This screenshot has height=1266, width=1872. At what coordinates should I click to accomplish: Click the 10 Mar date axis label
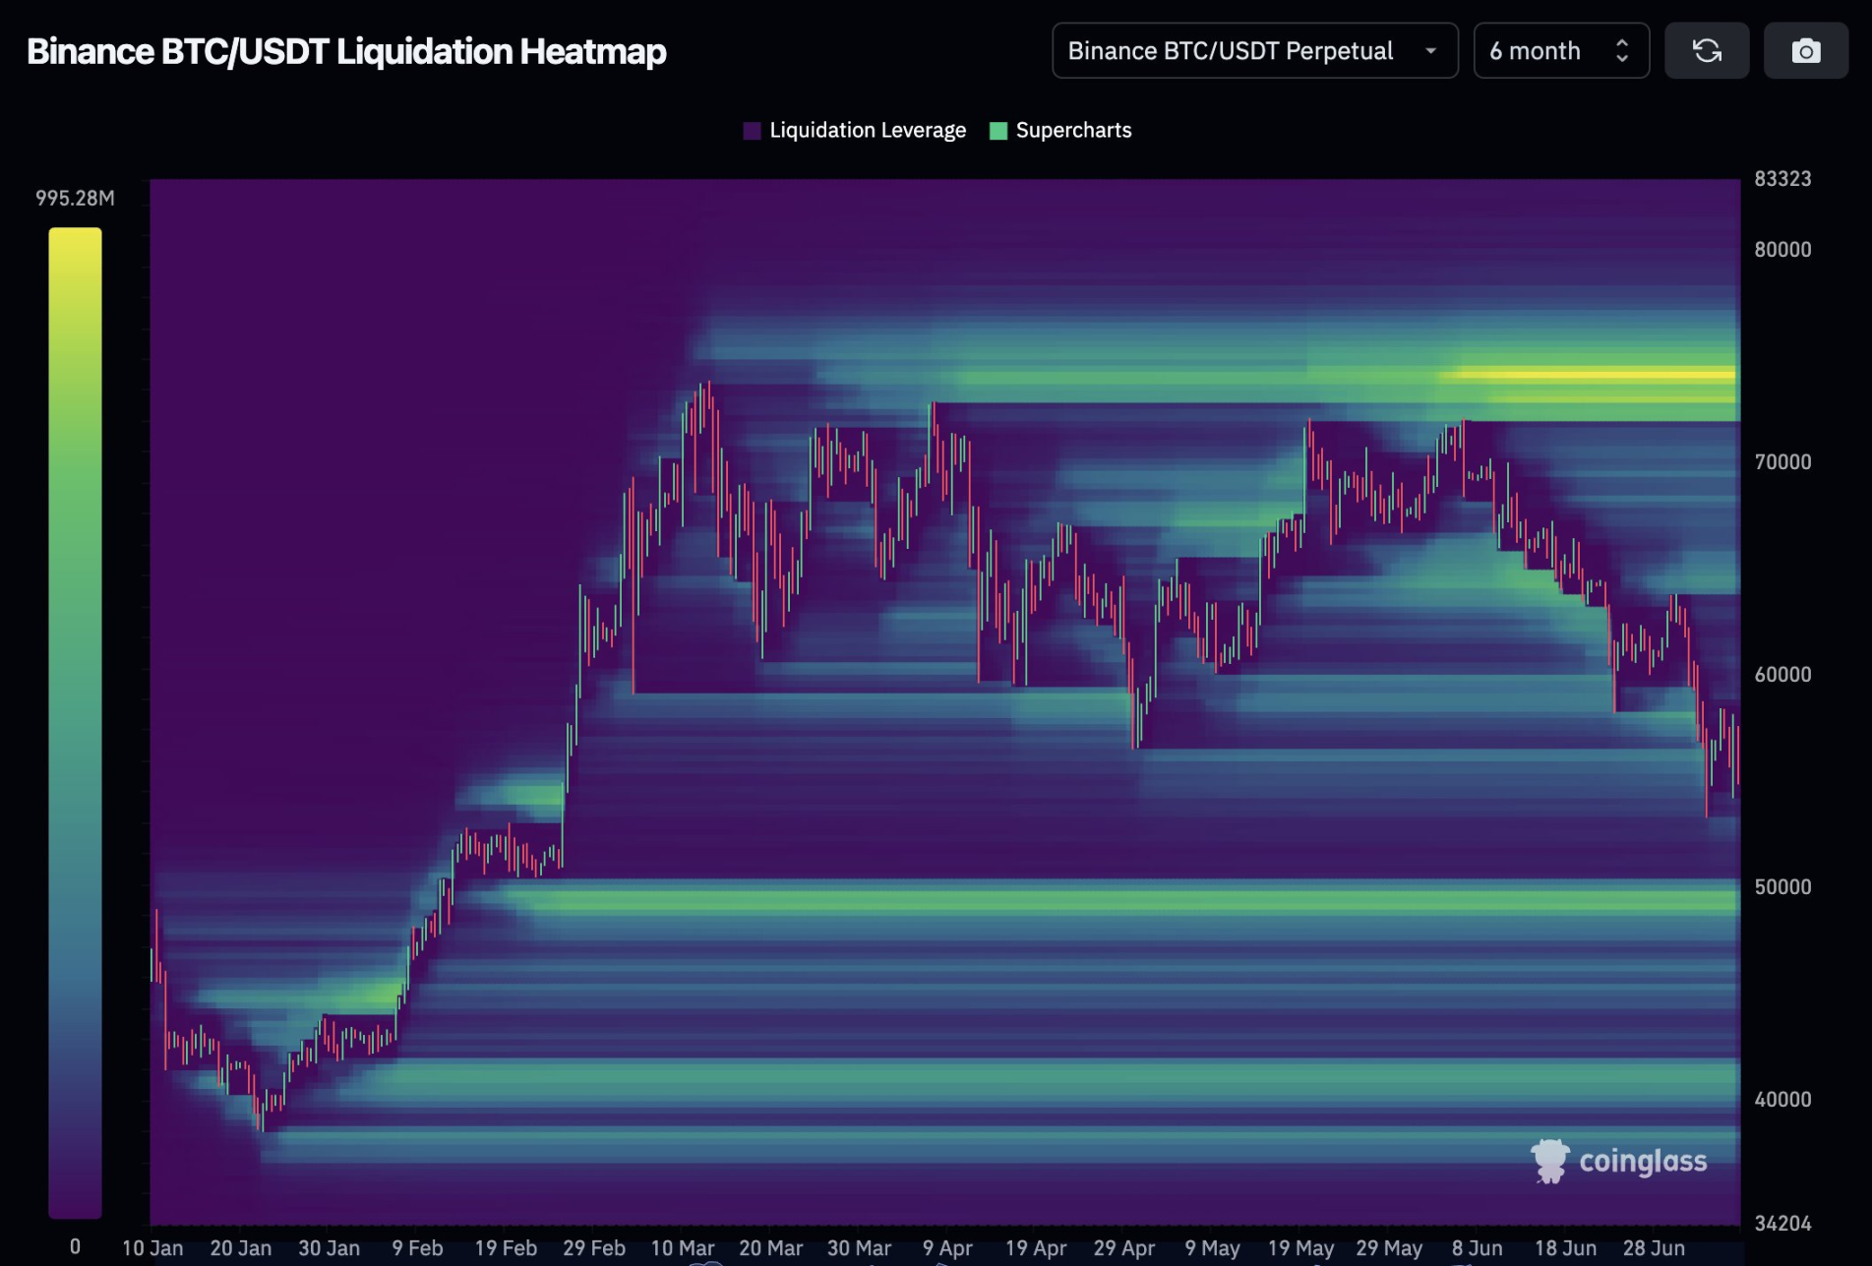(683, 1248)
